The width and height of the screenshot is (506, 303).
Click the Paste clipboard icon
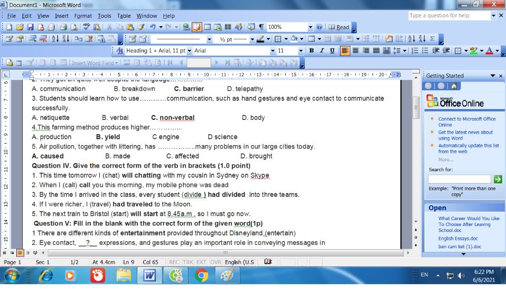point(130,27)
